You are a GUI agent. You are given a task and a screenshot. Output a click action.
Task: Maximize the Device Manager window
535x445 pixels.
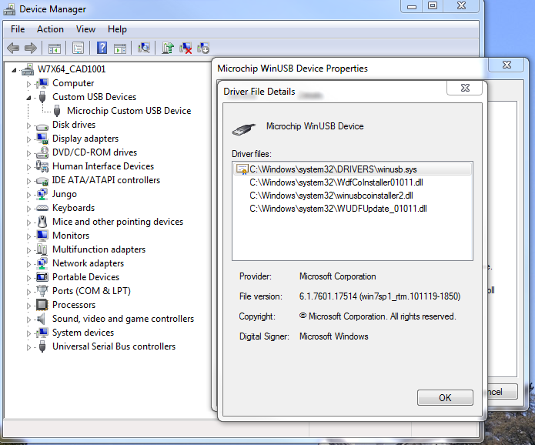(x=433, y=6)
